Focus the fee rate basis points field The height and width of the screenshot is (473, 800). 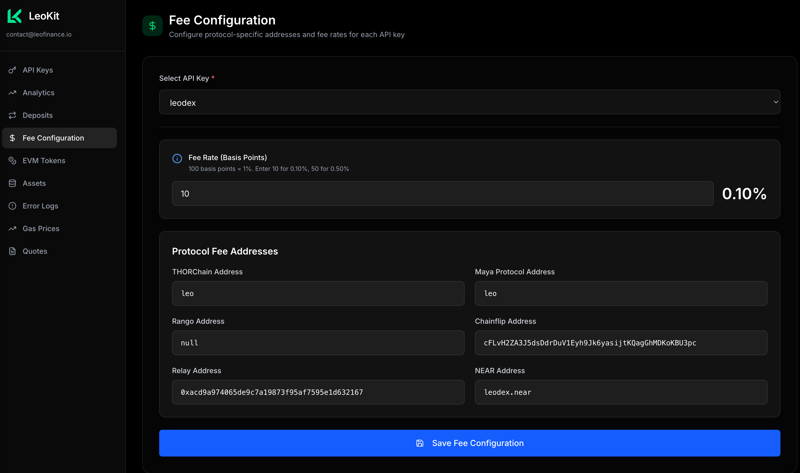[x=442, y=194]
